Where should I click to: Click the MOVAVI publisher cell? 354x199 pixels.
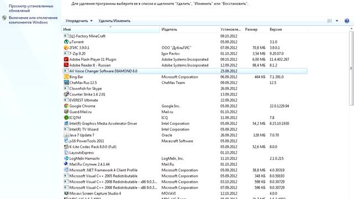click(168, 193)
